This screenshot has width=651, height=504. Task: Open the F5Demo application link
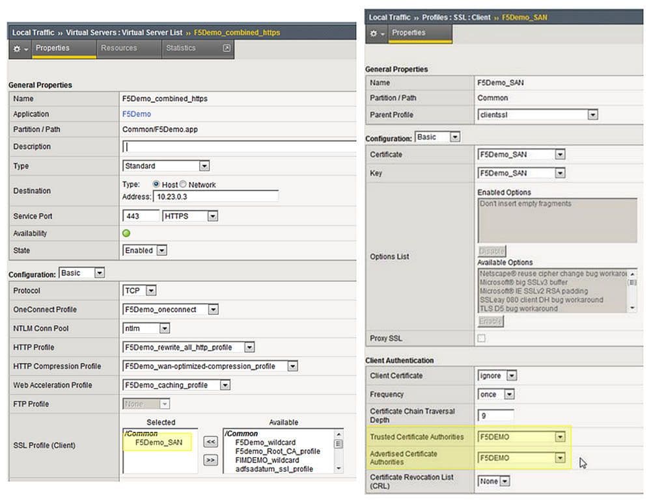pos(137,114)
